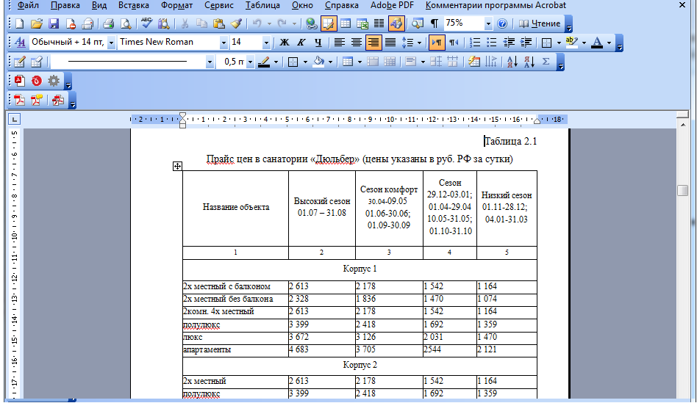Click the table move handle
The height and width of the screenshot is (403, 697).
click(177, 166)
